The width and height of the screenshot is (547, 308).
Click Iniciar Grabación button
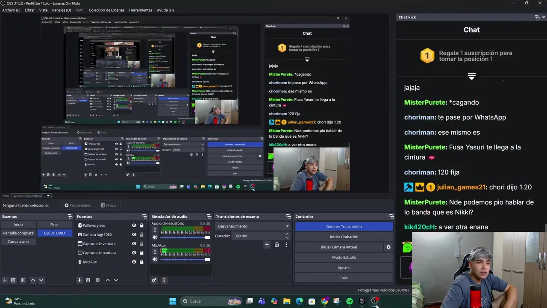point(344,237)
